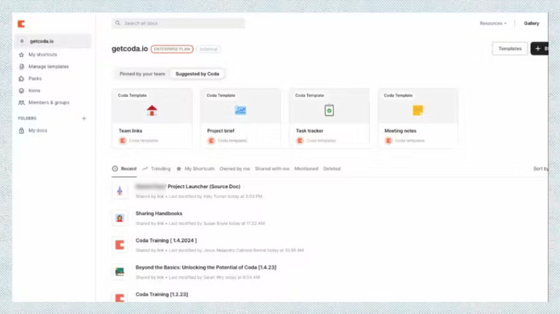Click Beyond the Basics doc icon
560x314 pixels.
[x=119, y=272]
